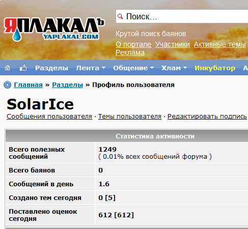The width and height of the screenshot is (248, 229).
Task: Click the blue arrow breadcrumb icon
Action: [7, 85]
